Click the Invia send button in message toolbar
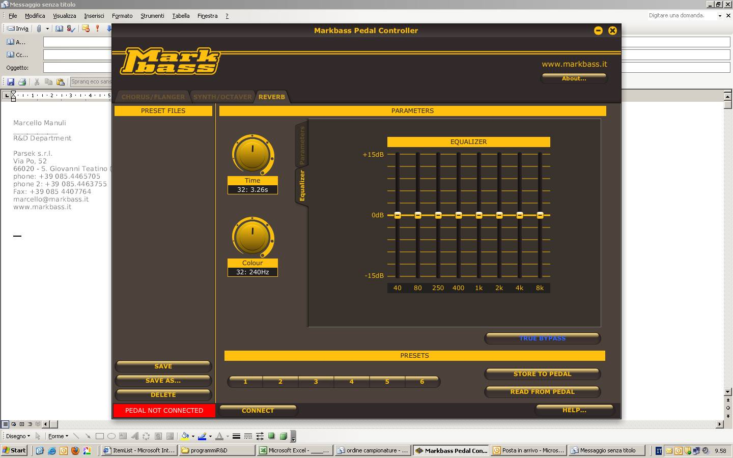This screenshot has height=458, width=733. (18, 28)
